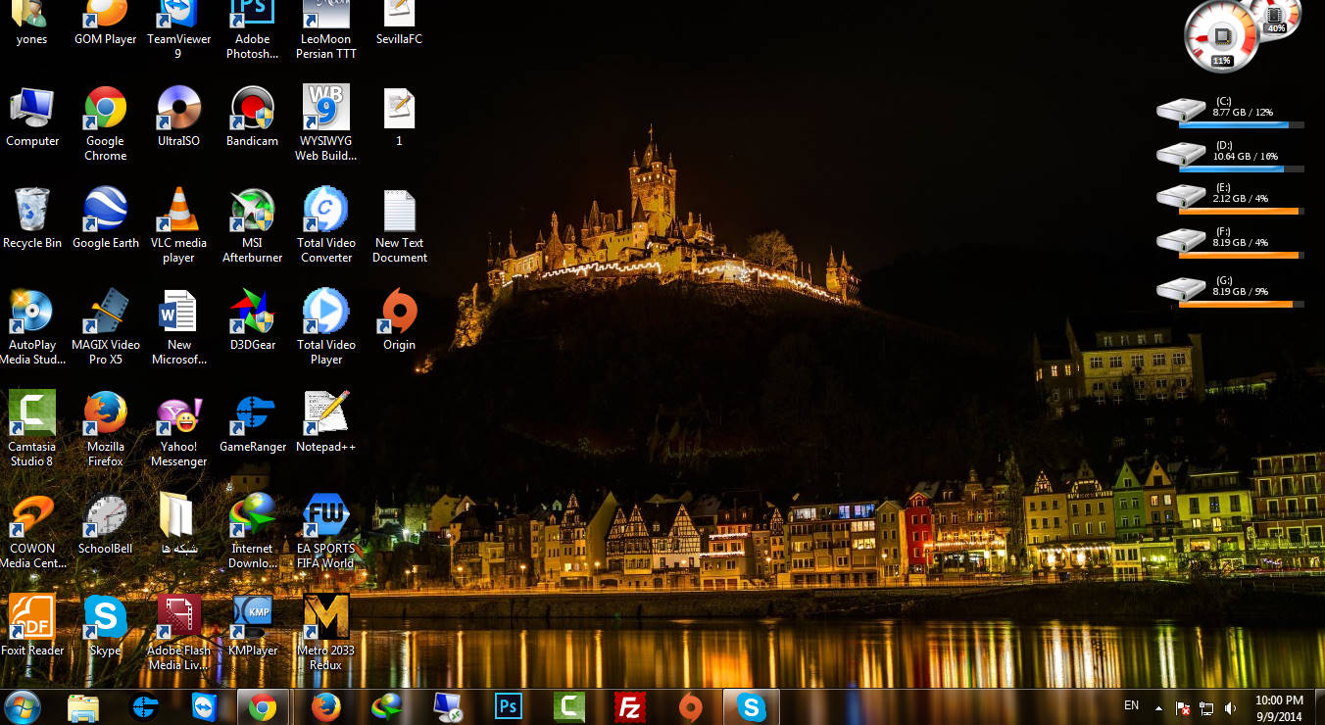Viewport: 1325px width, 725px height.
Task: Select the Google Chrome desktop shortcut
Action: (x=105, y=122)
